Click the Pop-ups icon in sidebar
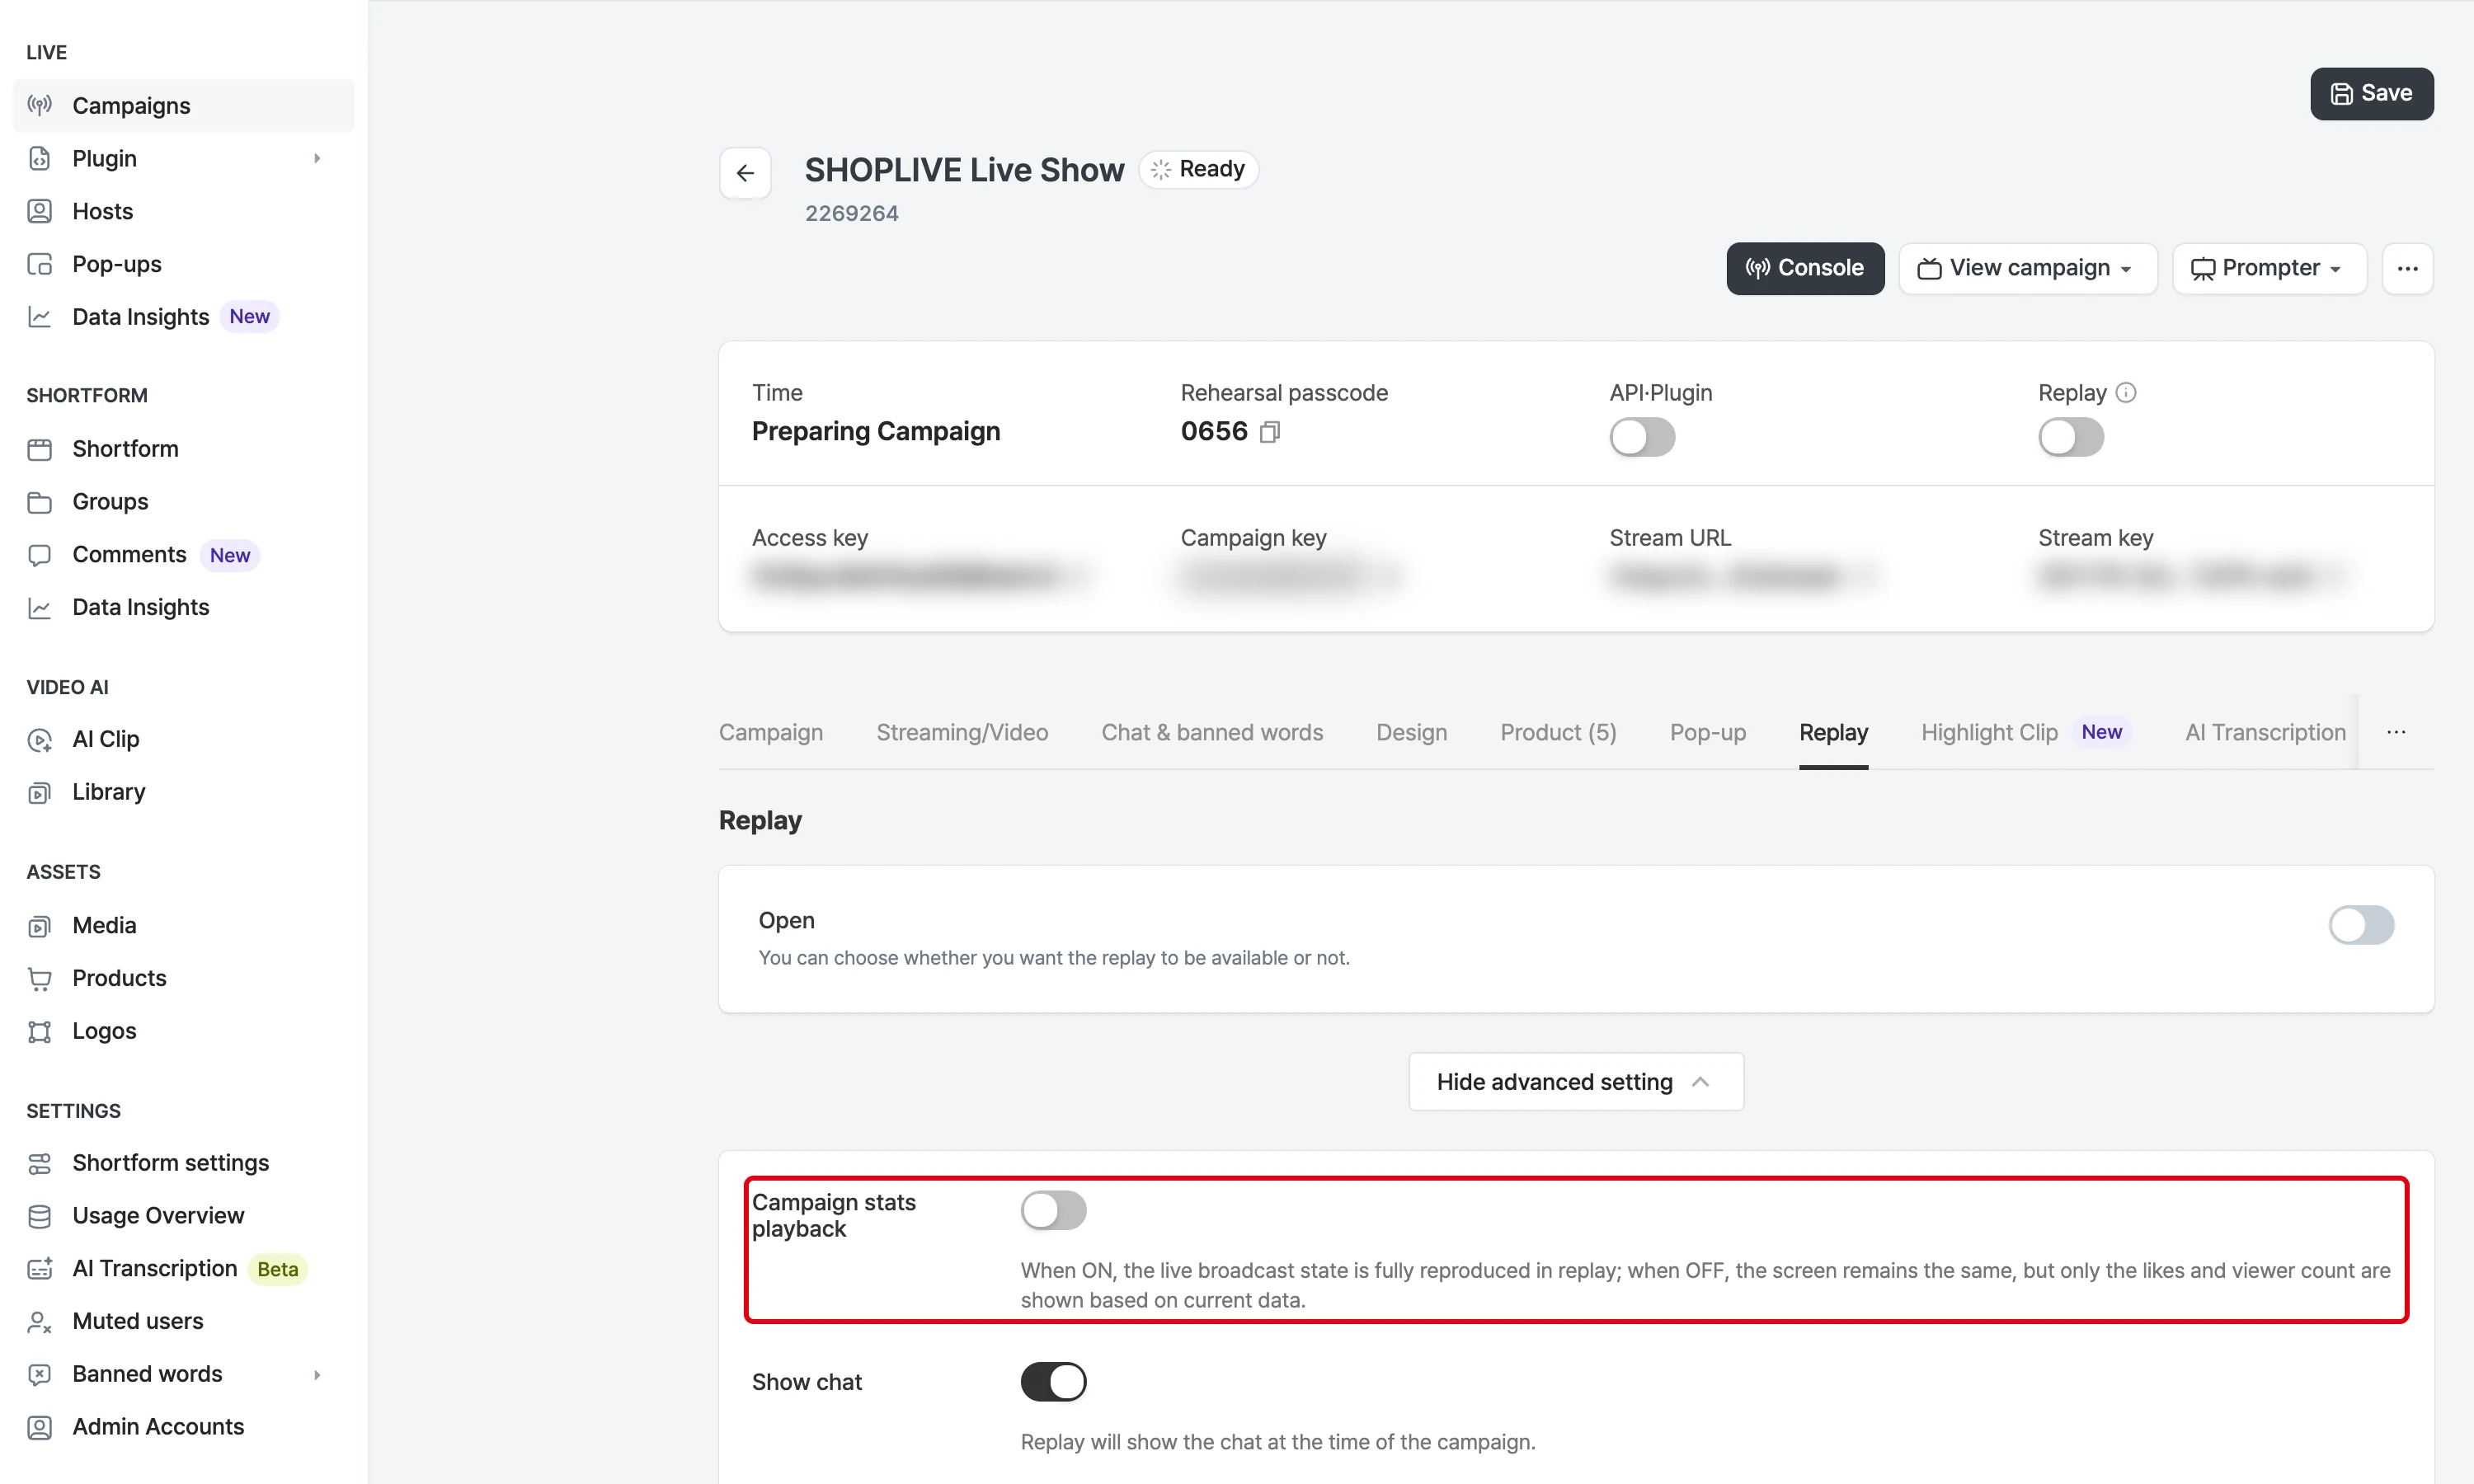 pos(39,264)
